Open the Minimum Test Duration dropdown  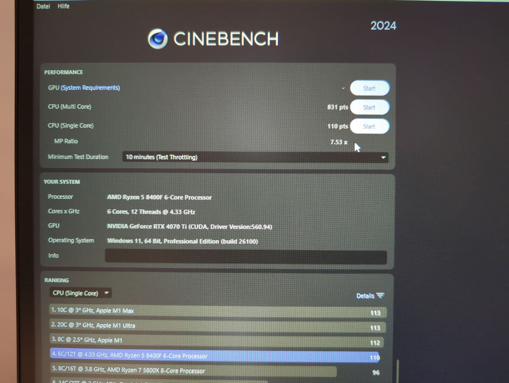(x=255, y=157)
